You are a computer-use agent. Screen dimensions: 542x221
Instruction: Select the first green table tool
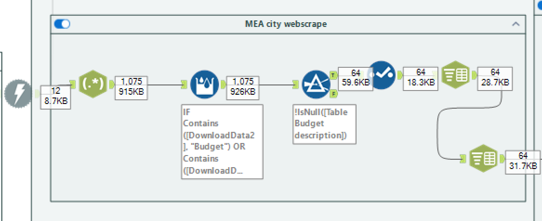(x=456, y=75)
